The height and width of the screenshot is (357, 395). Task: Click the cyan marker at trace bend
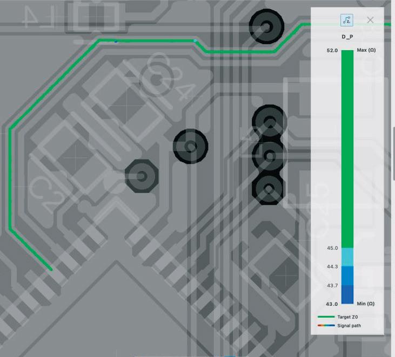[x=195, y=40]
